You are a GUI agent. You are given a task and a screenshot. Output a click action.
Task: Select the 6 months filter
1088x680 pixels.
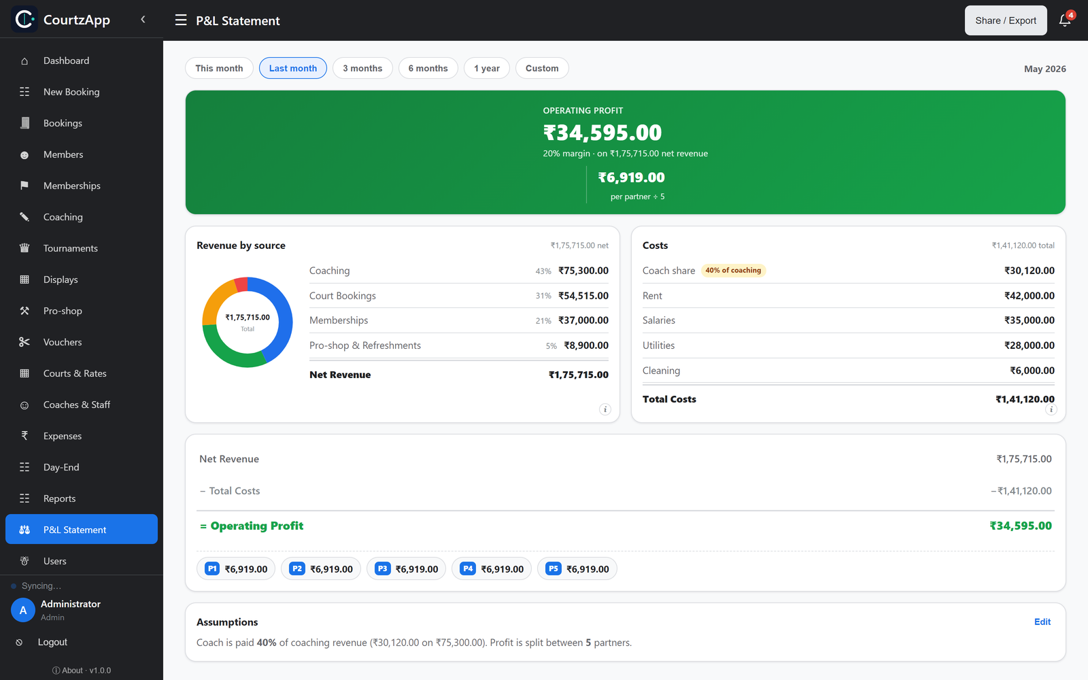[x=428, y=68]
